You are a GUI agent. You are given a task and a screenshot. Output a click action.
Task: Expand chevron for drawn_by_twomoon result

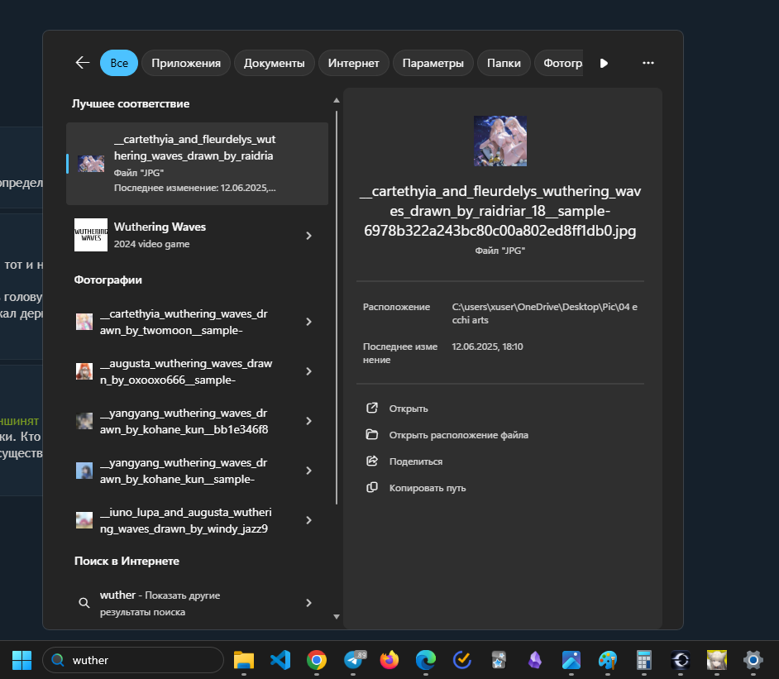coord(308,322)
